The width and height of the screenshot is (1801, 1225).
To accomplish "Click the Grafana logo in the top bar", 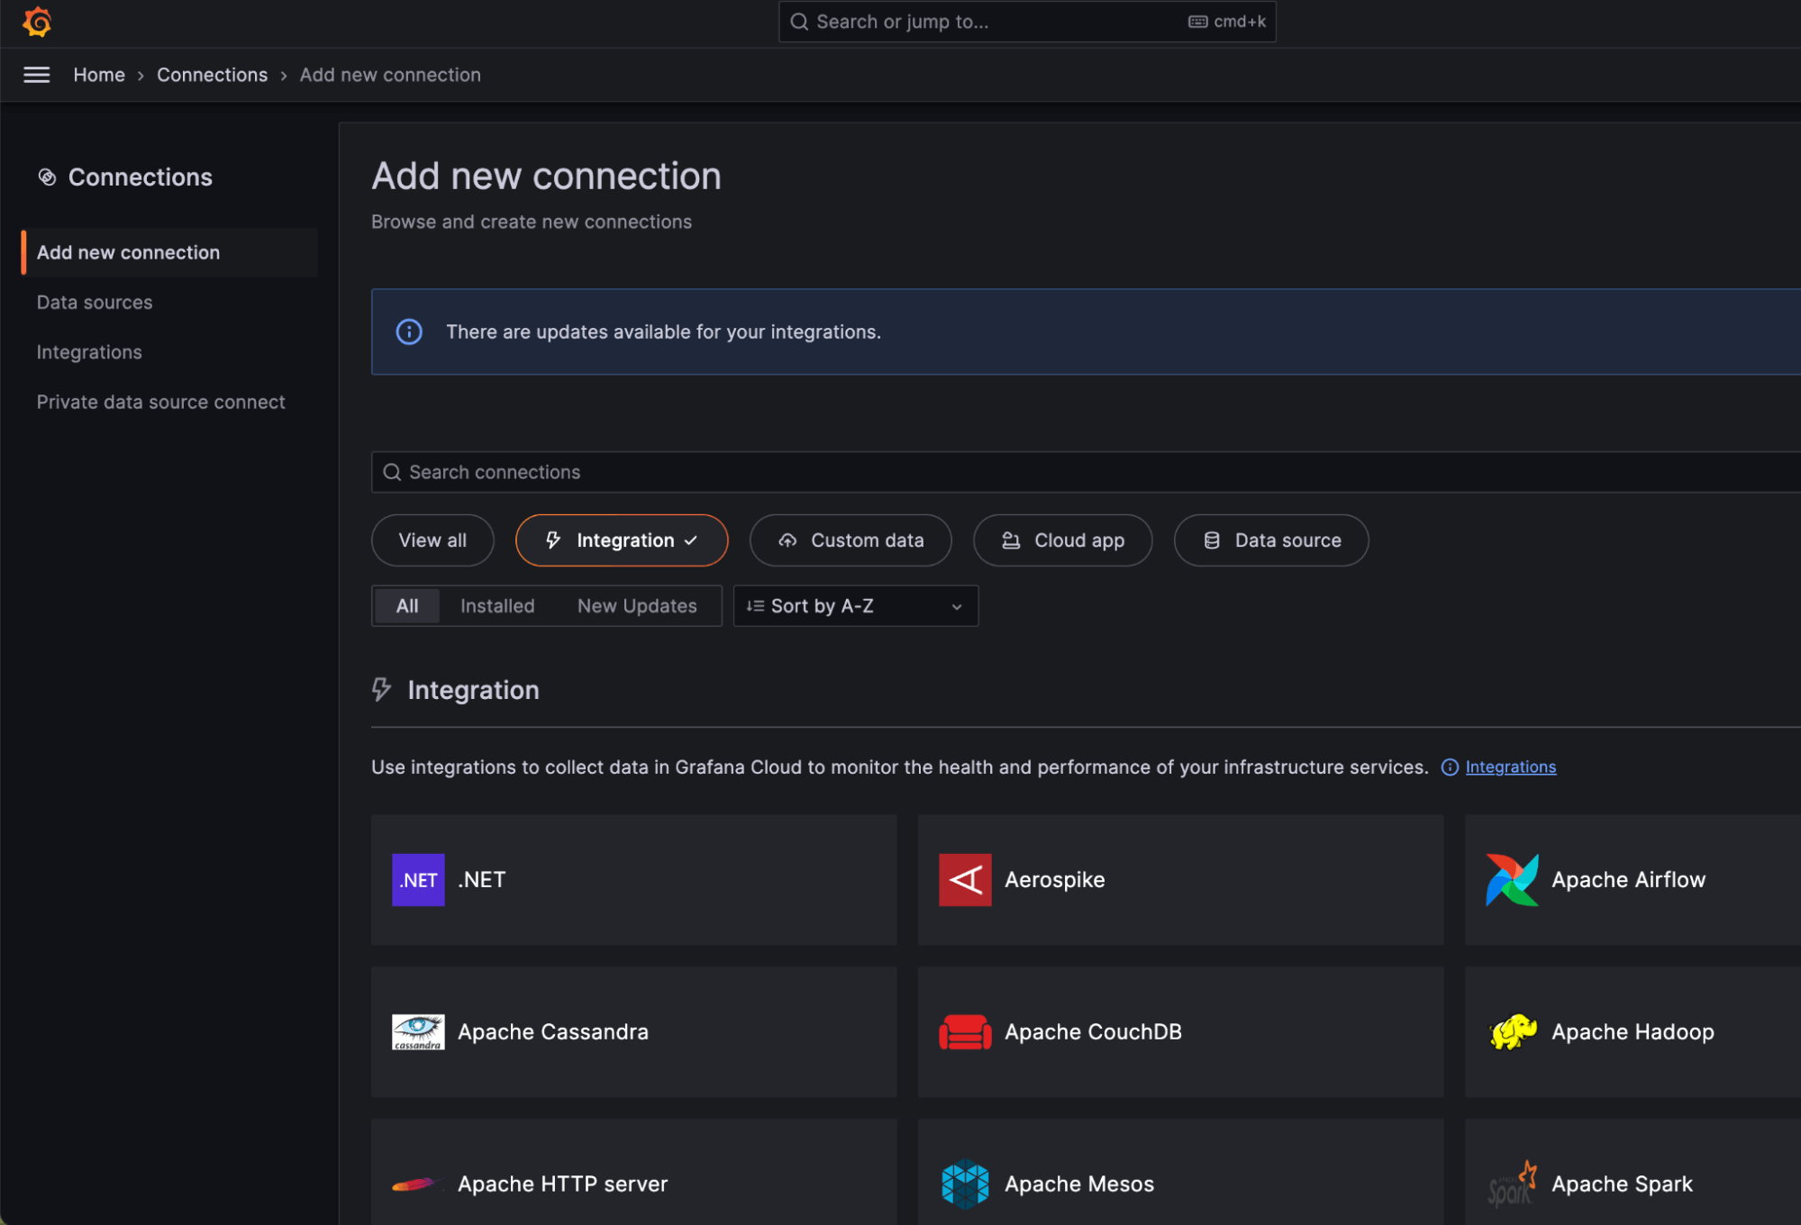I will (x=36, y=22).
